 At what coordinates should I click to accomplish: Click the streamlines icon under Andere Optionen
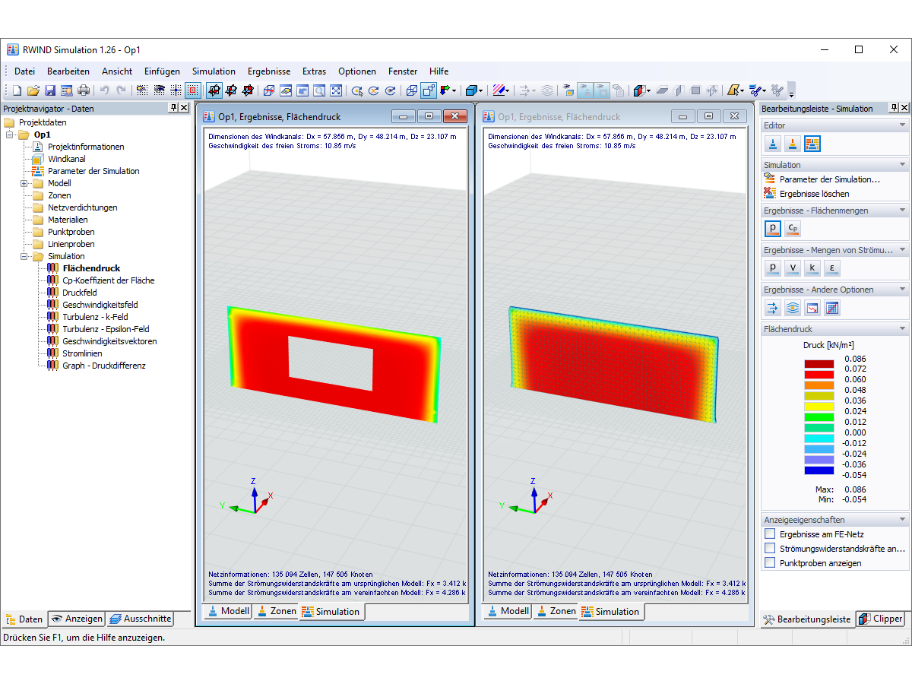coord(773,308)
